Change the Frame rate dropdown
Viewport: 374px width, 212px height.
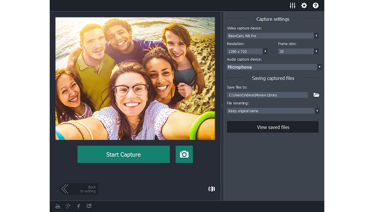click(x=298, y=51)
